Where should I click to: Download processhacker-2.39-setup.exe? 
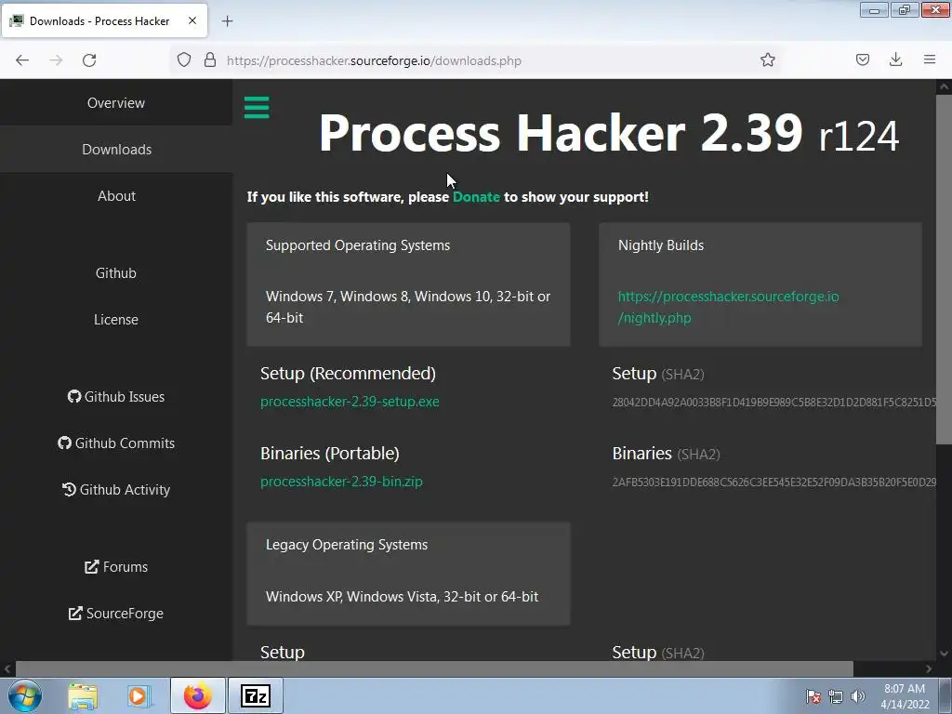click(350, 402)
